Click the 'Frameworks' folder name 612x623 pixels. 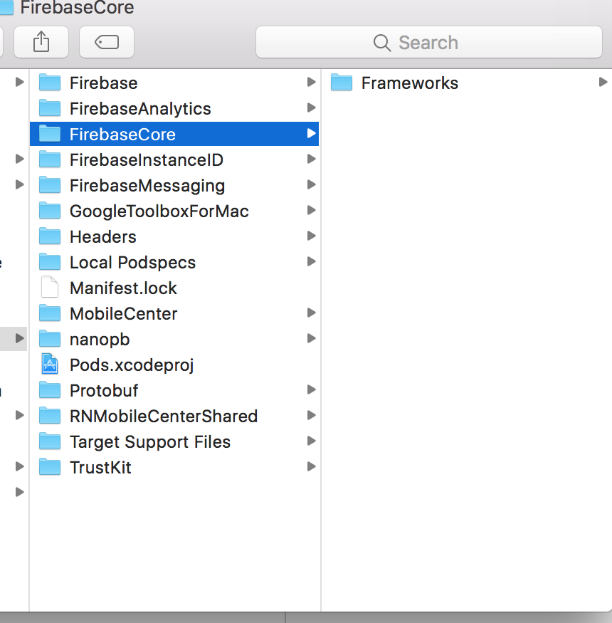(410, 83)
